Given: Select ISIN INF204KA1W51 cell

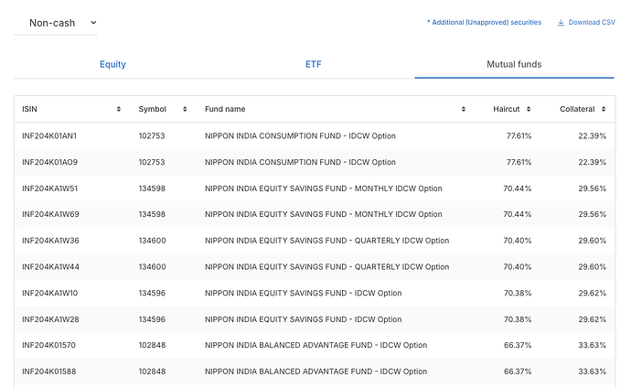Looking at the screenshot, I should tap(49, 189).
